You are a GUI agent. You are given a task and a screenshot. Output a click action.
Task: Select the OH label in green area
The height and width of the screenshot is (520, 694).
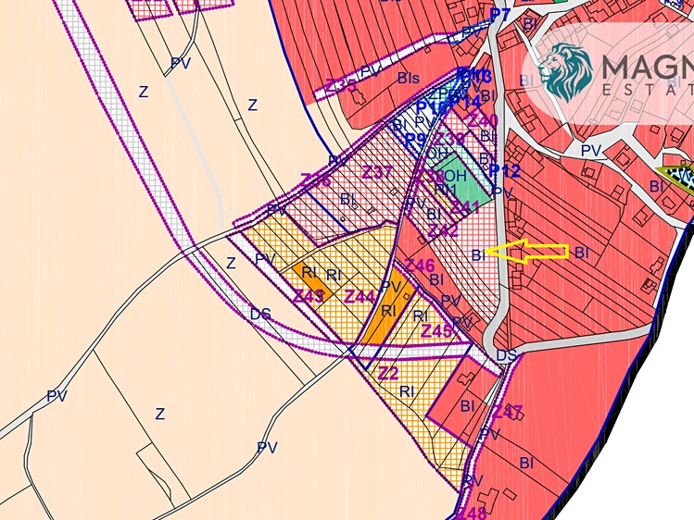click(455, 176)
